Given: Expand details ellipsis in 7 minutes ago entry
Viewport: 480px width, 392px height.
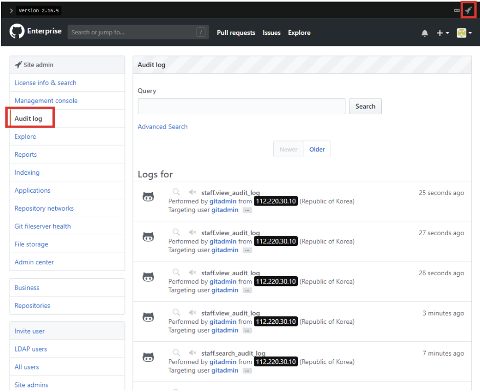Looking at the screenshot, I should click(247, 371).
